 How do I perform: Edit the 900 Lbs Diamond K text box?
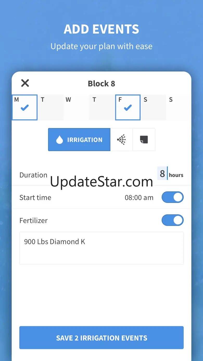pyautogui.click(x=102, y=248)
